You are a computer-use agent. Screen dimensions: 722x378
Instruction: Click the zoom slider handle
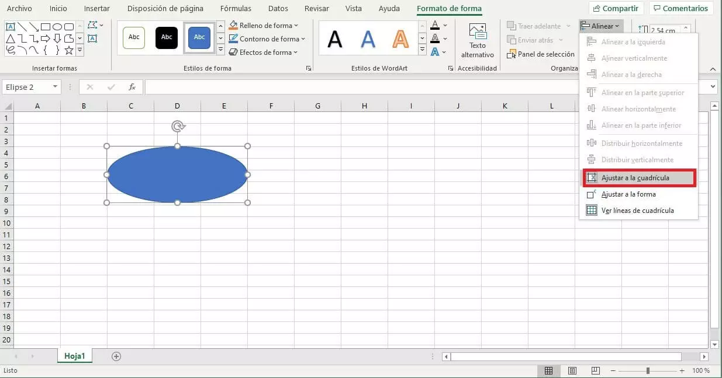pyautogui.click(x=648, y=371)
